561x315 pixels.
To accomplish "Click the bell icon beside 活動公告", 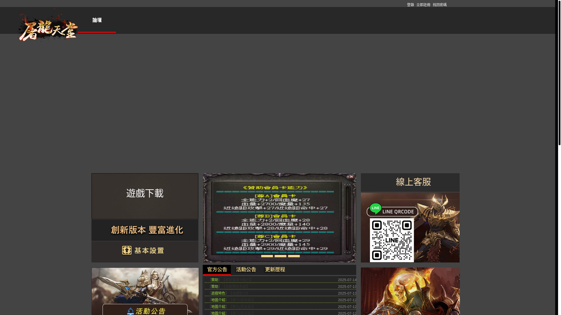I will pos(130,311).
